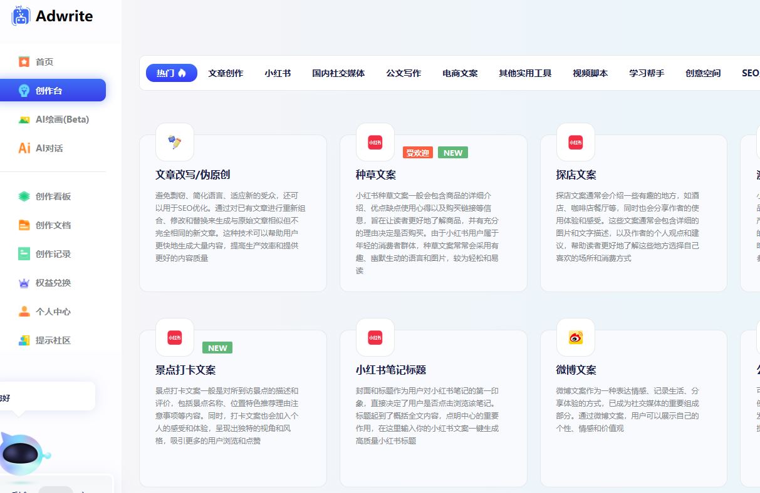Open the 景点打卡文案 card title
This screenshot has width=760, height=493.
185,370
